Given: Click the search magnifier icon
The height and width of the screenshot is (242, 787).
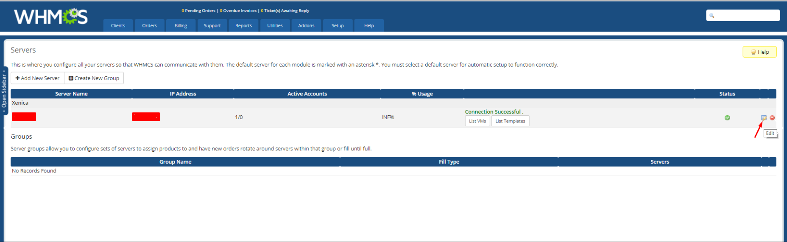Looking at the screenshot, I should [712, 16].
